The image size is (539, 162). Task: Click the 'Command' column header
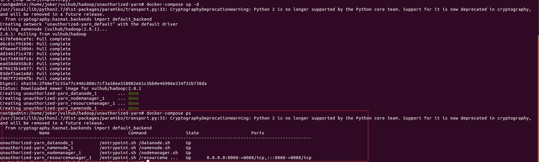coord(137,133)
